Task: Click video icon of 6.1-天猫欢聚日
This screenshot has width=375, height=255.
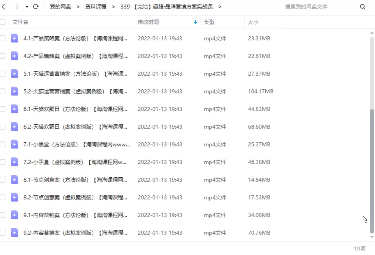Action: (x=14, y=109)
